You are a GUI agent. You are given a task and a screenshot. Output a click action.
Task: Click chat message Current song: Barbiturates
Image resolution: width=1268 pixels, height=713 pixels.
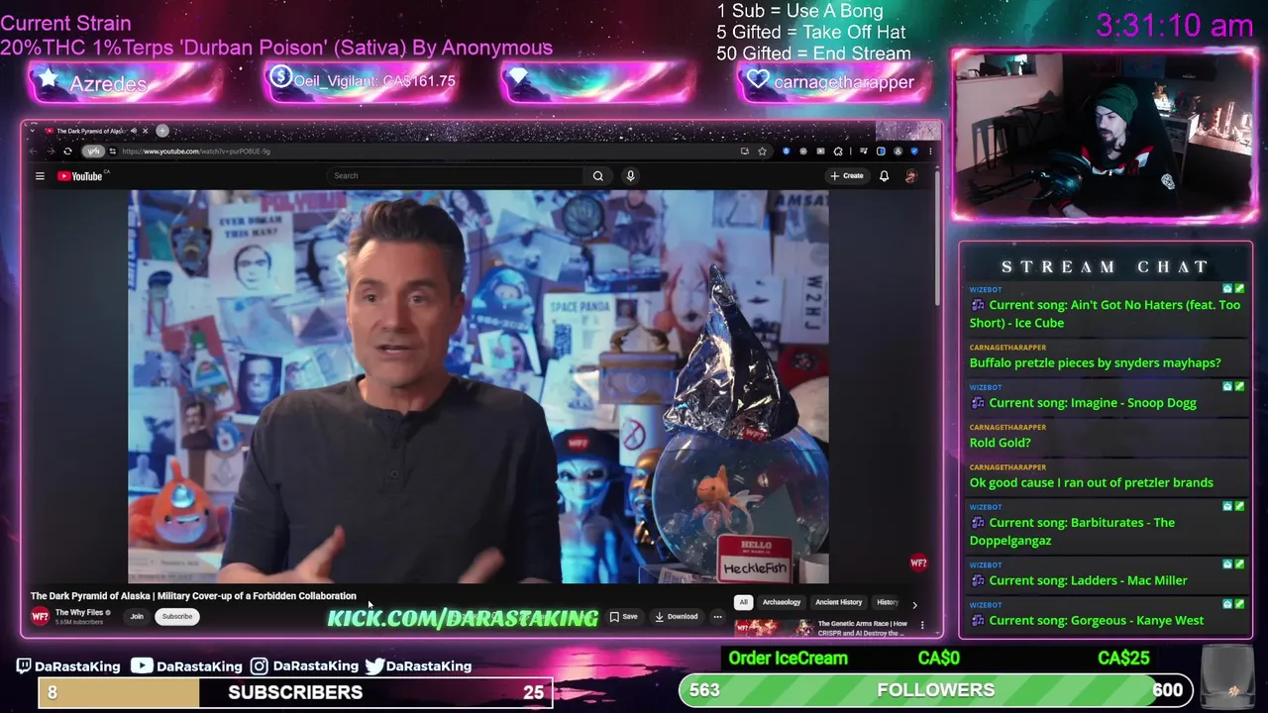pos(1073,532)
